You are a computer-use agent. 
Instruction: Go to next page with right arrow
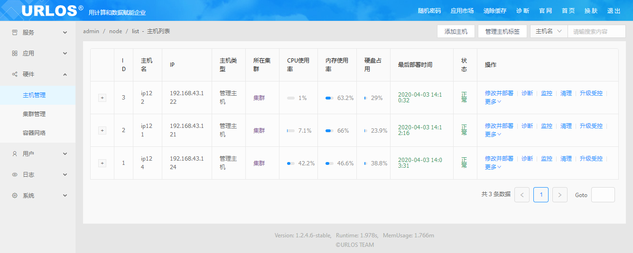click(559, 195)
